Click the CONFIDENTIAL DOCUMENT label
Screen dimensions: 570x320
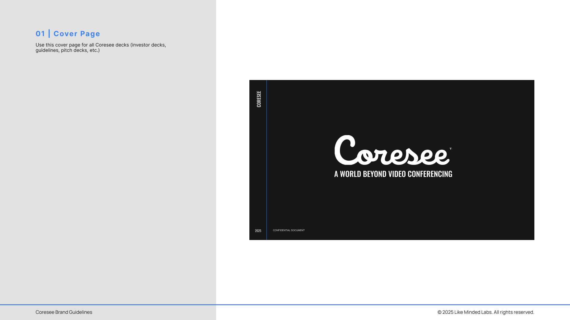coord(289,230)
